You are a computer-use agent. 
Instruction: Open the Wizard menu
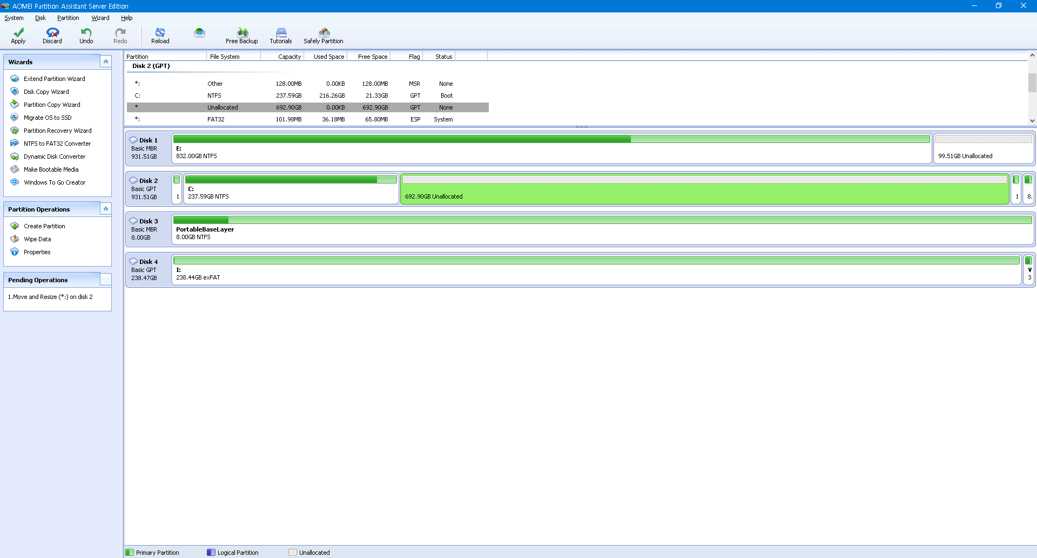[x=100, y=18]
